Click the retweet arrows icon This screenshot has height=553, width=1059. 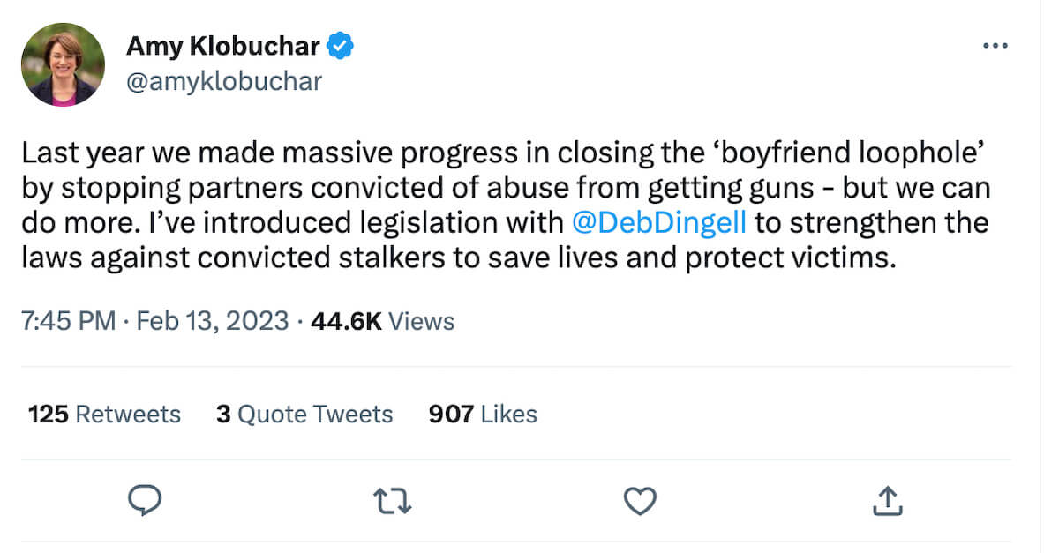392,500
